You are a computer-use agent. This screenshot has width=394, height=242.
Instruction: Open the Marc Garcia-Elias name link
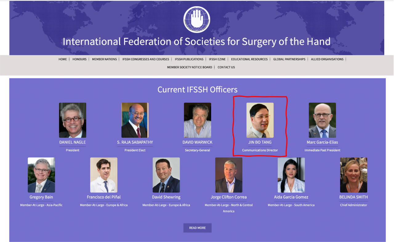pos(322,142)
